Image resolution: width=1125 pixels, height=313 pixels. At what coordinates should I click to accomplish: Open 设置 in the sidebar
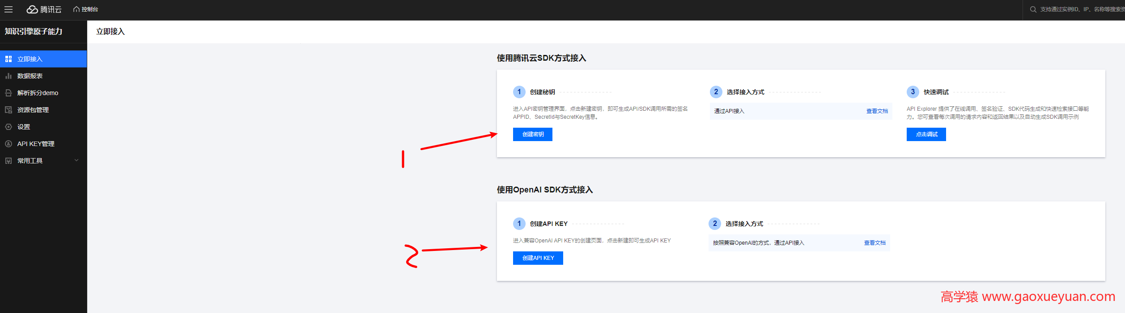pyautogui.click(x=43, y=127)
